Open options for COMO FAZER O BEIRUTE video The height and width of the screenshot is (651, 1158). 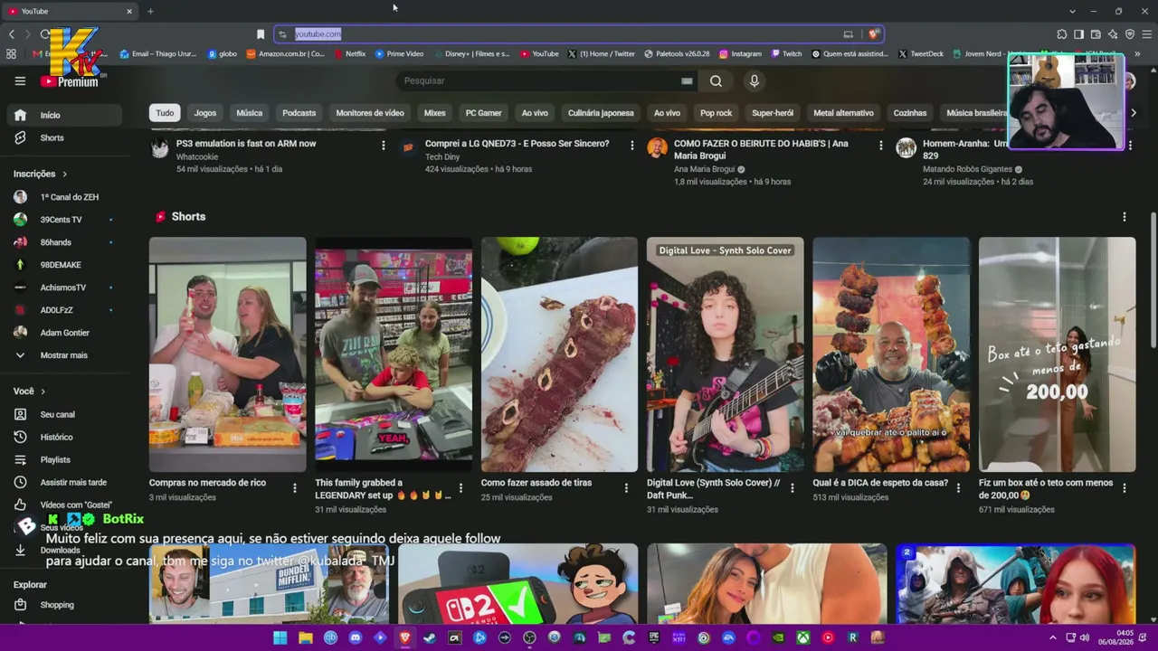pyautogui.click(x=880, y=145)
